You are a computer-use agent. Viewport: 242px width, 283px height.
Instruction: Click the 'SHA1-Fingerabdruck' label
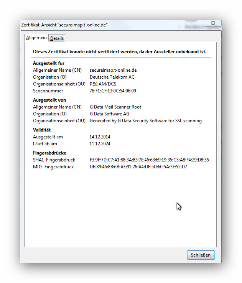pos(54,160)
